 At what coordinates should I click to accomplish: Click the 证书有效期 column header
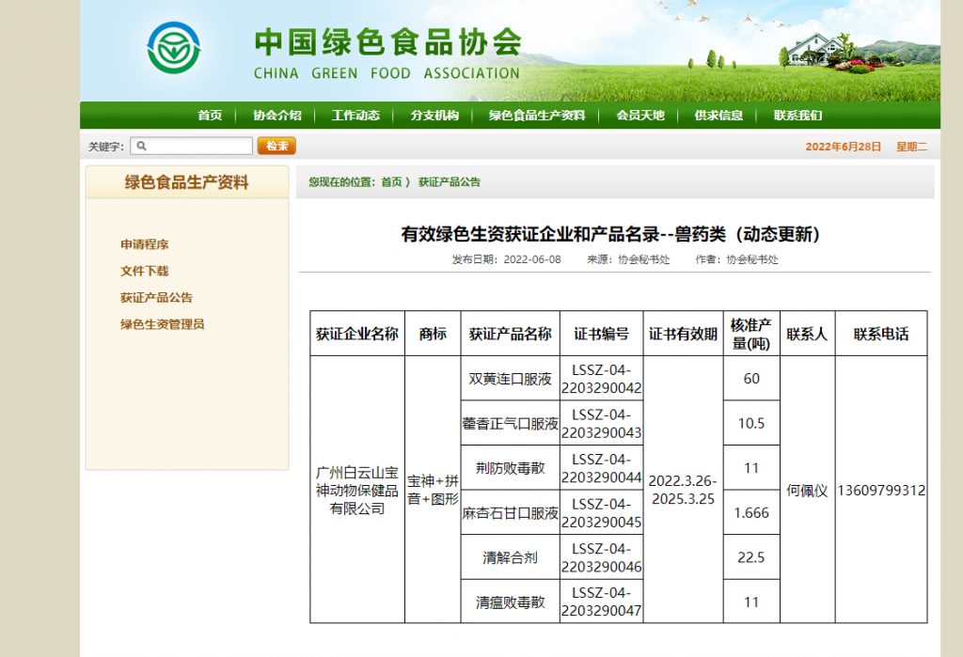(684, 334)
